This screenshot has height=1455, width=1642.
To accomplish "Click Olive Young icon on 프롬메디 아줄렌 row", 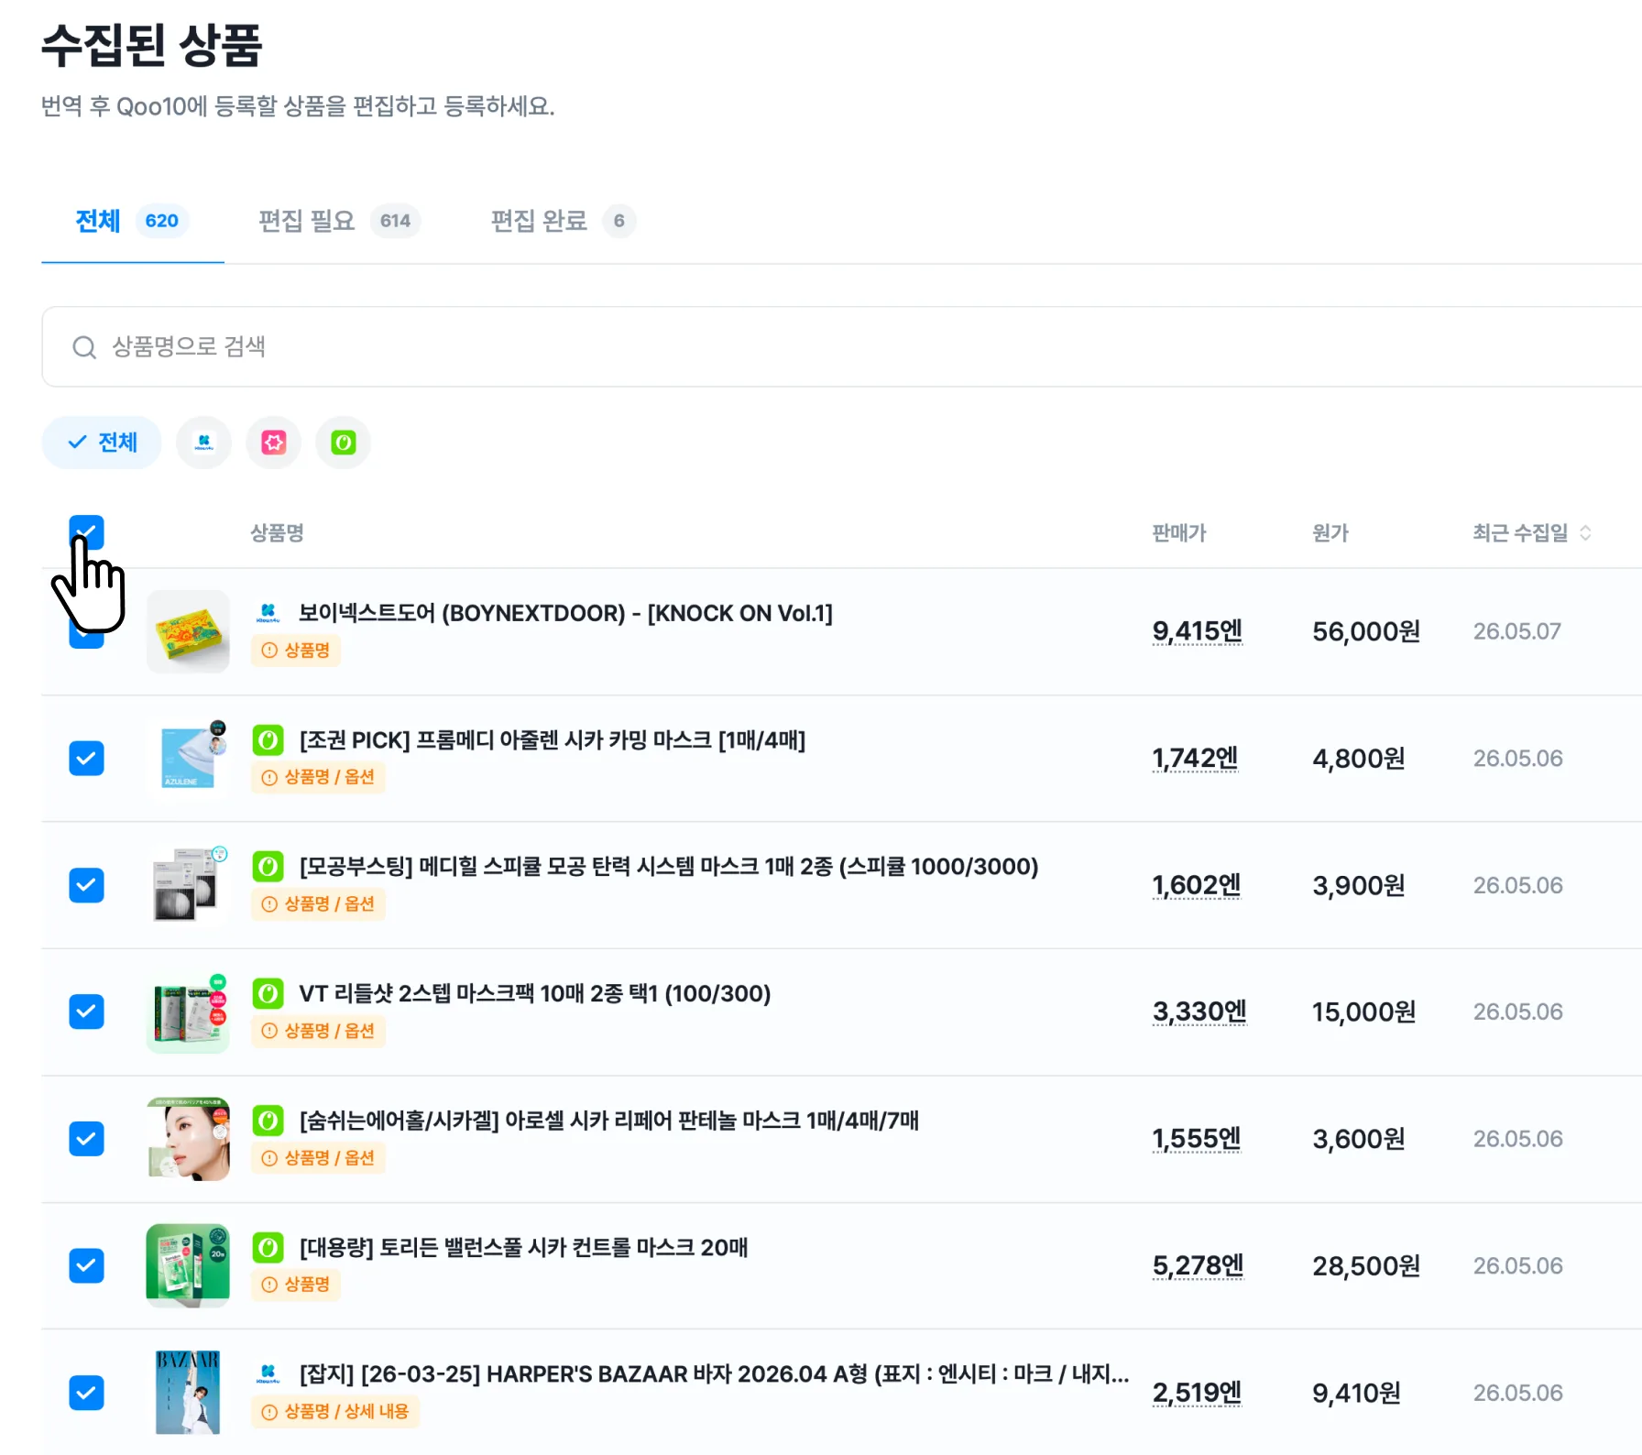I will 268,739.
